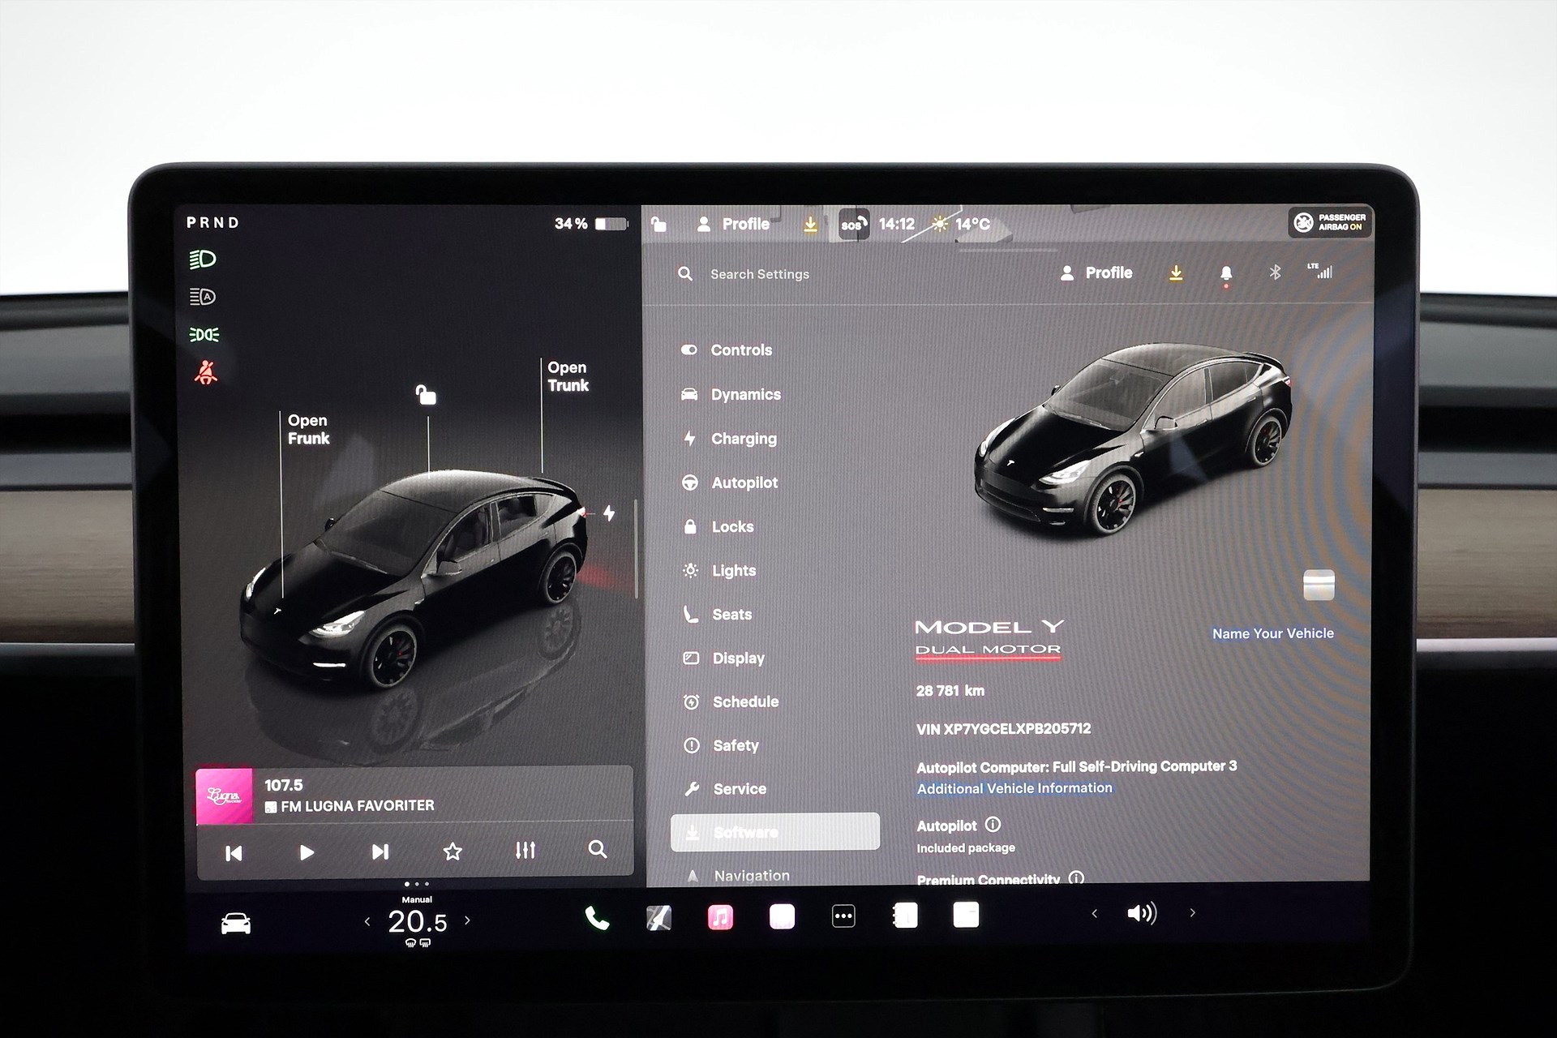Open the three-dots app launcher
The width and height of the screenshot is (1557, 1038).
pos(843,916)
